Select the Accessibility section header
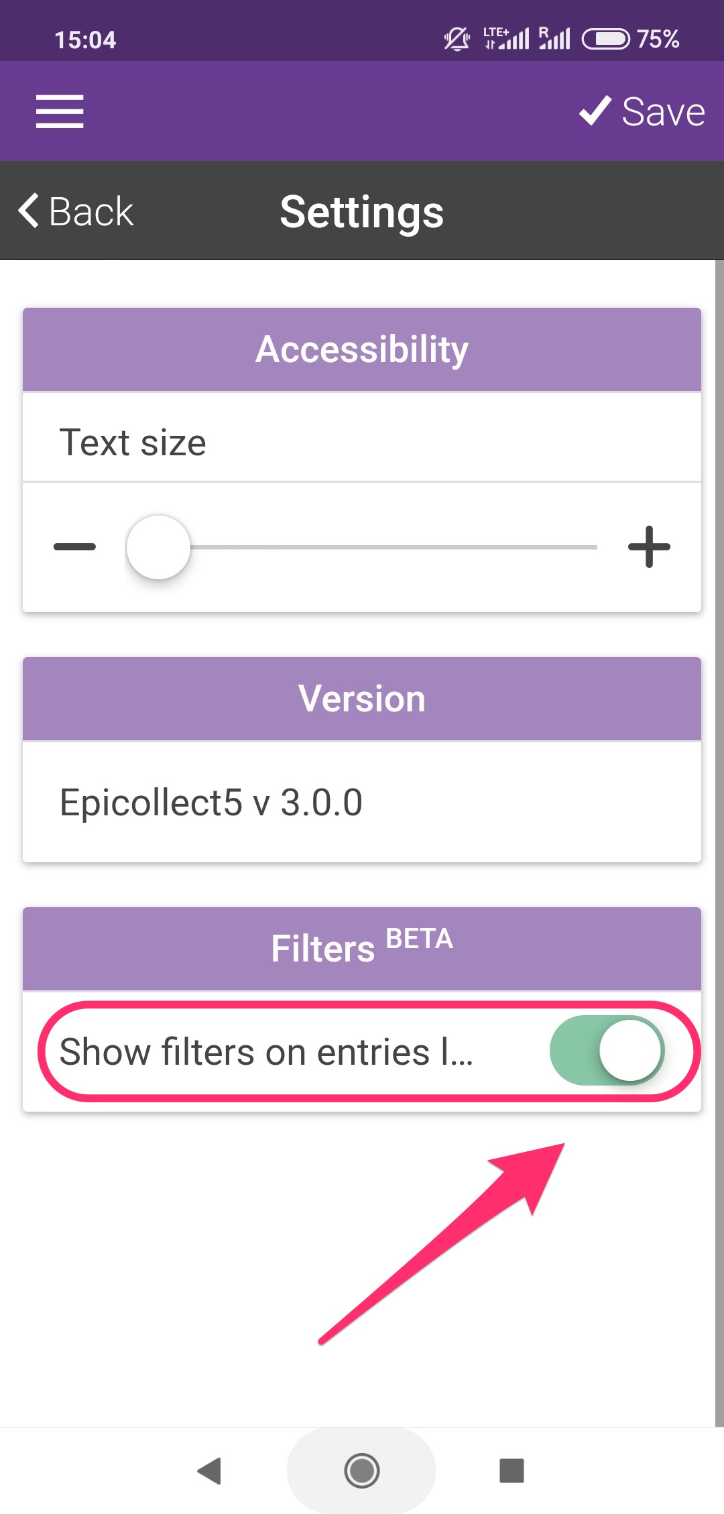The image size is (724, 1514). click(x=362, y=349)
